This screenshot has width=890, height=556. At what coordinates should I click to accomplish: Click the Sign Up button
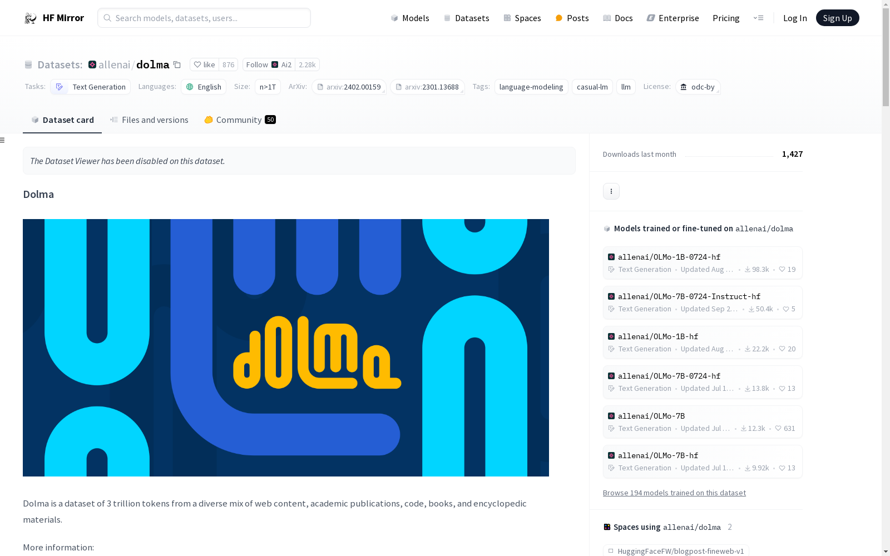point(837,18)
